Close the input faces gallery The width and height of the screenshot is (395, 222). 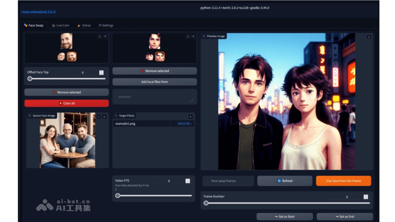point(105,37)
